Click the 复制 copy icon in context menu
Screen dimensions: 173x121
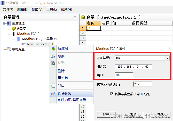[x=53, y=57]
